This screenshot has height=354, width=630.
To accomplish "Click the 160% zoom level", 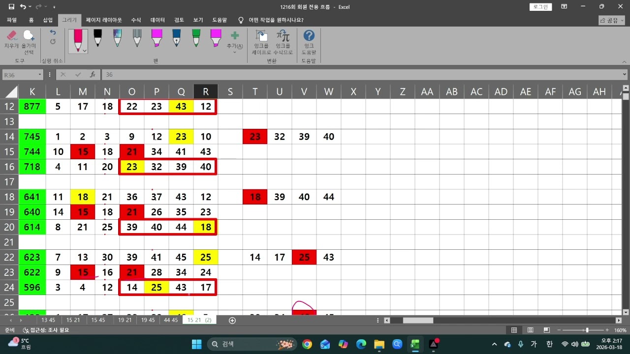I will 620,330.
